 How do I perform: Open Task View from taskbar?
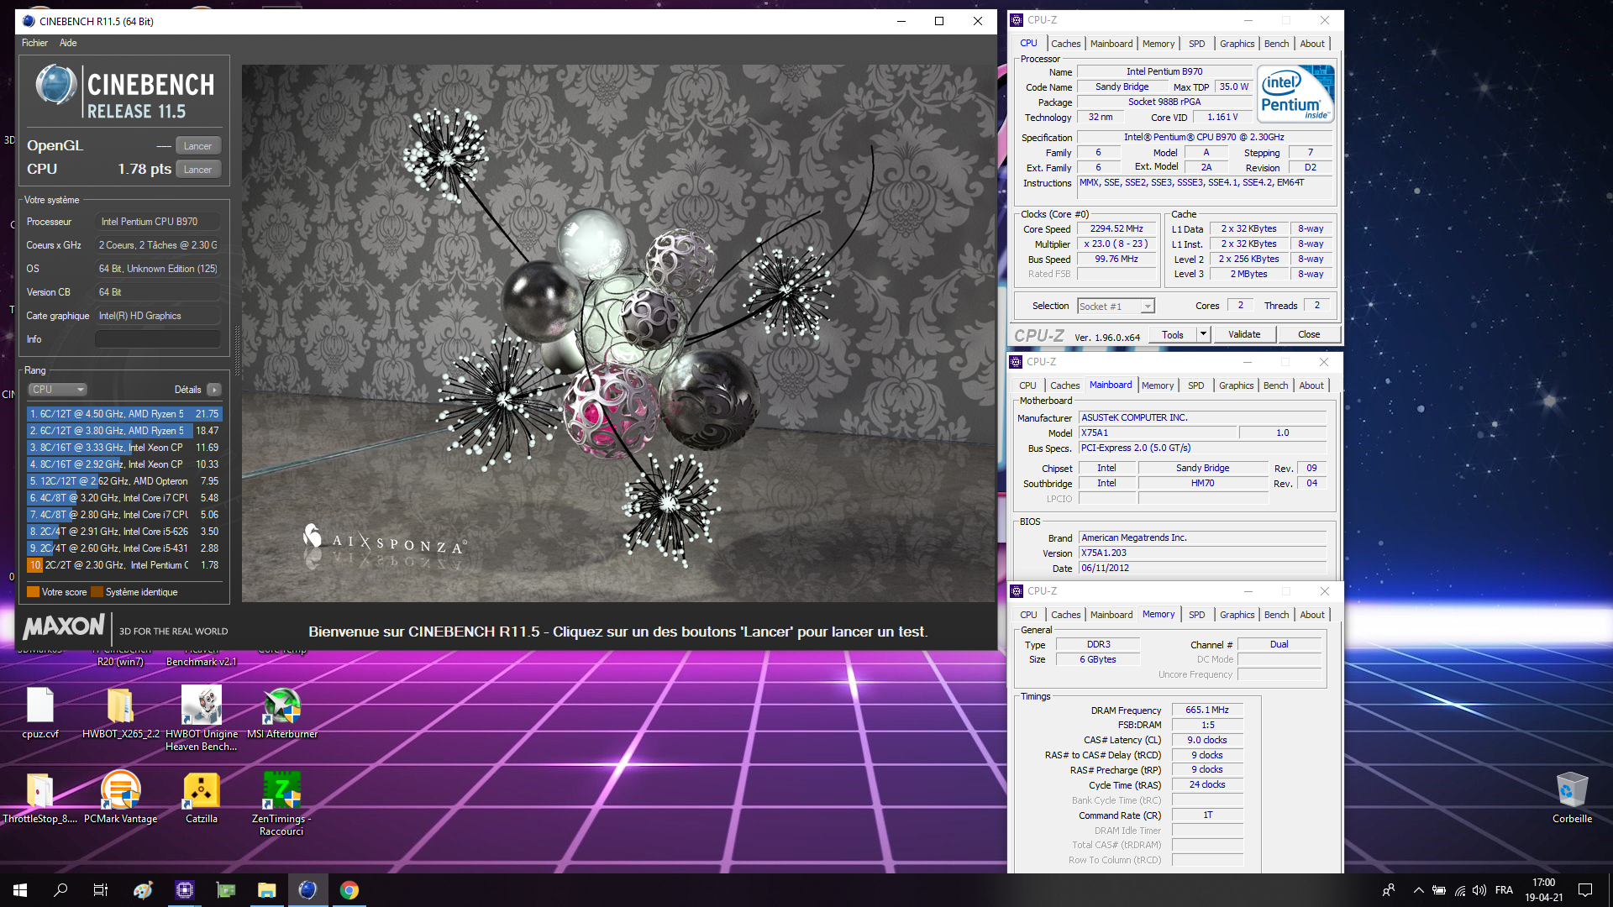click(x=101, y=890)
